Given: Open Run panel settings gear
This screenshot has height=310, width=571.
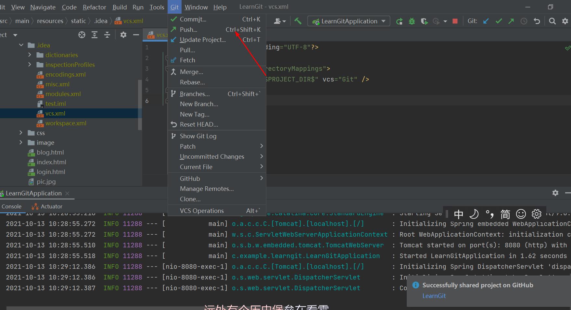Looking at the screenshot, I should tap(555, 193).
